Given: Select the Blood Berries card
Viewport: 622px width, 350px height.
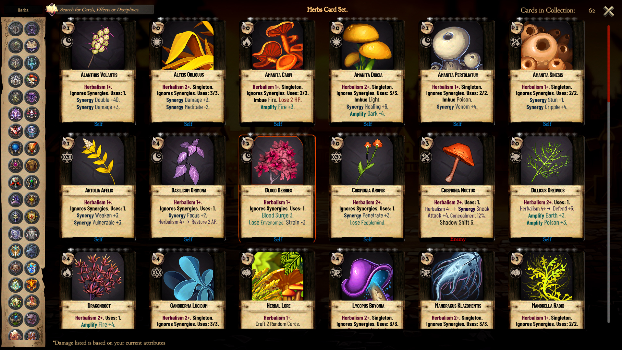Looking at the screenshot, I should pos(277,189).
